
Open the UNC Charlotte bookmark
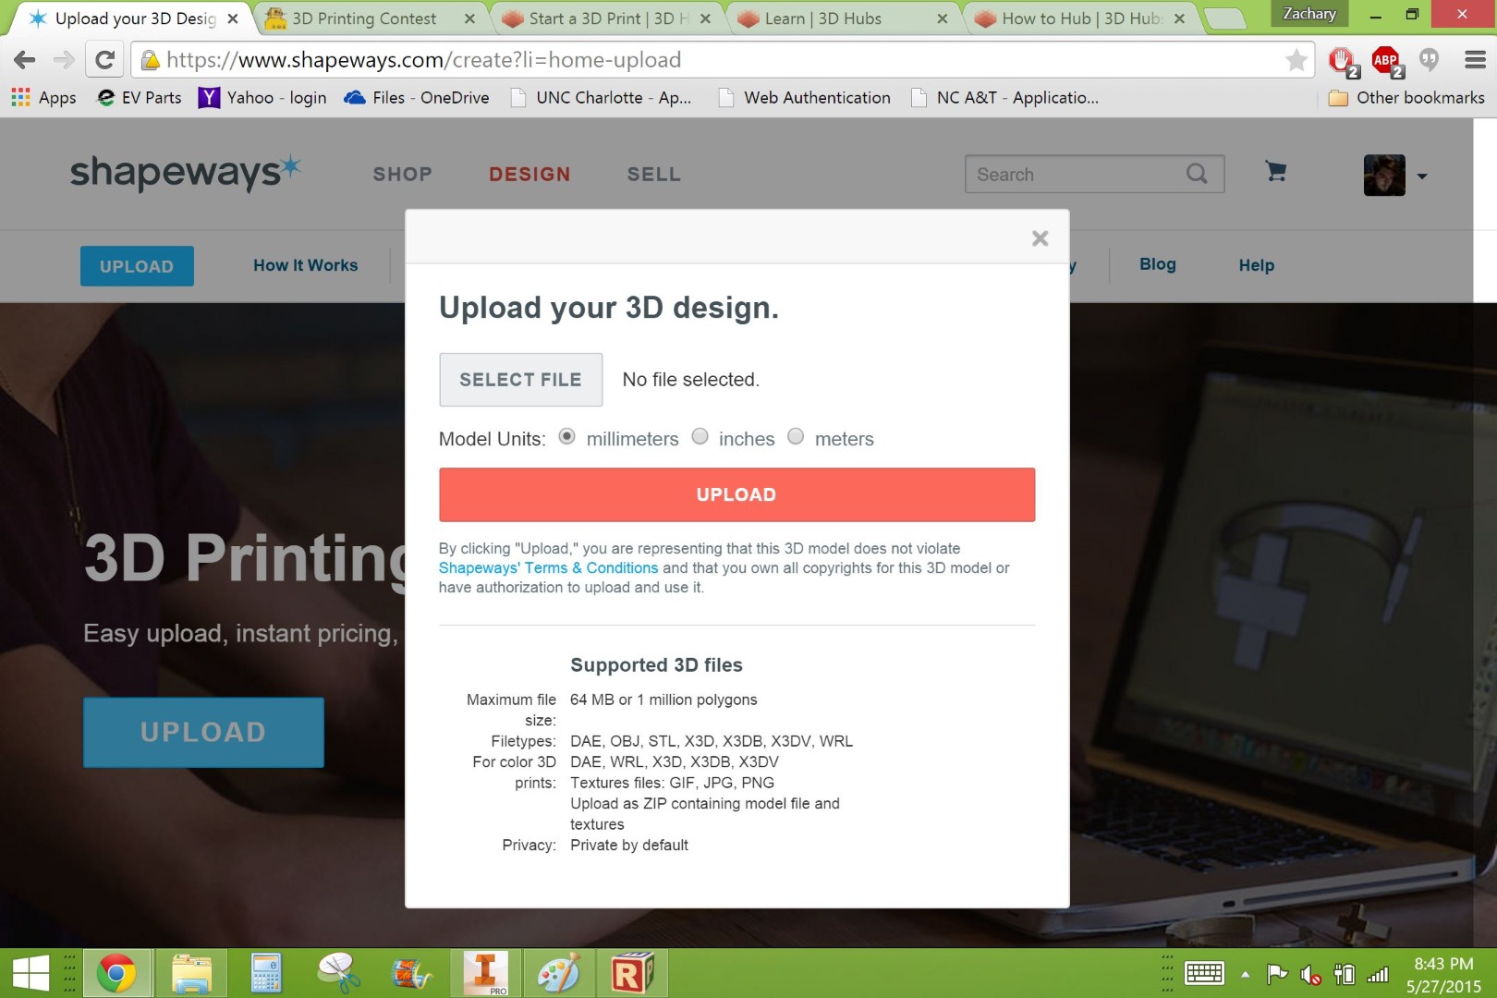click(x=602, y=98)
